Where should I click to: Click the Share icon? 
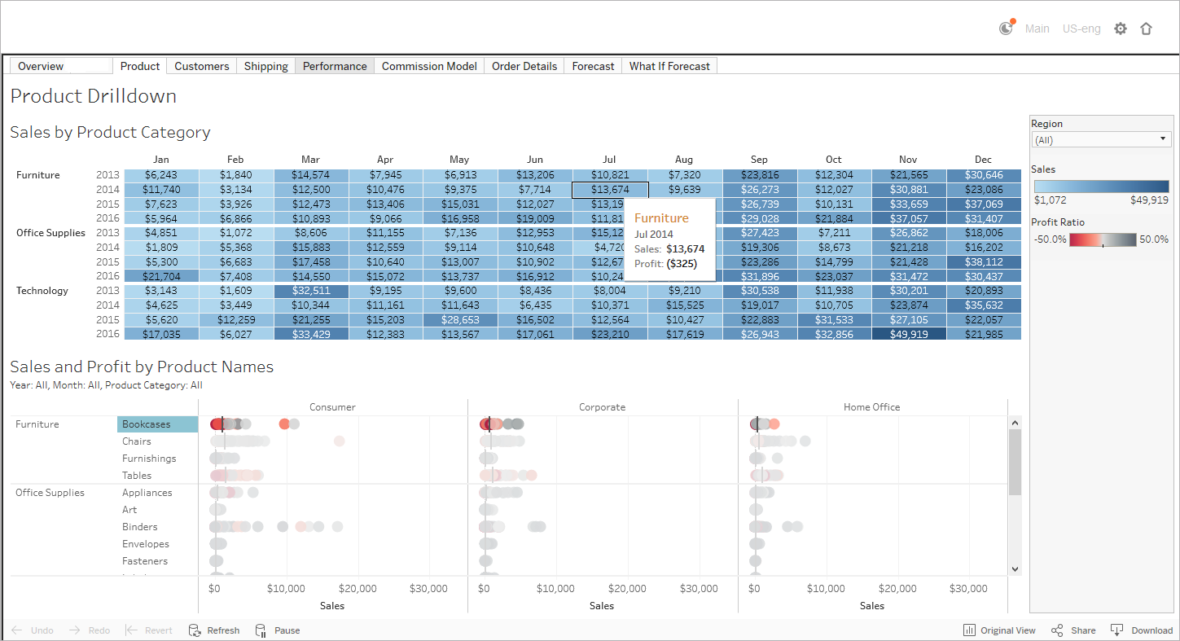click(x=1057, y=630)
